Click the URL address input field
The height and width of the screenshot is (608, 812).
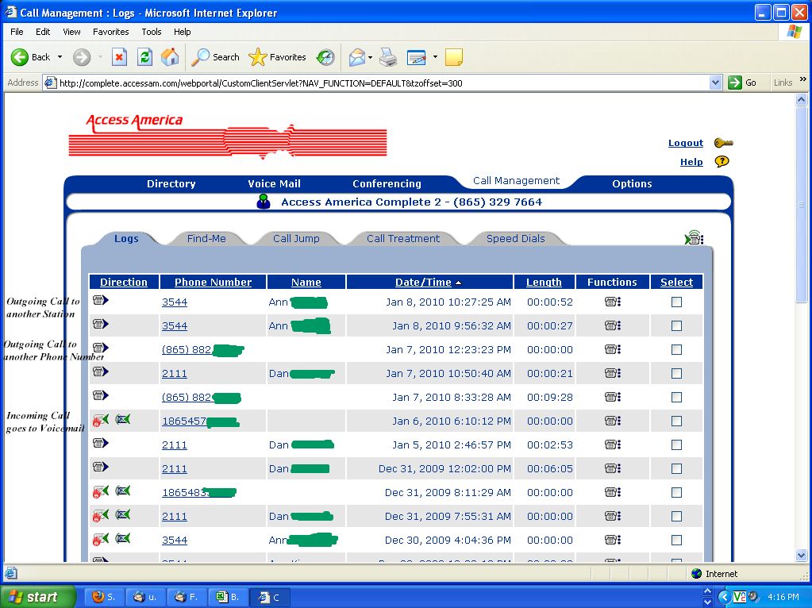(381, 83)
